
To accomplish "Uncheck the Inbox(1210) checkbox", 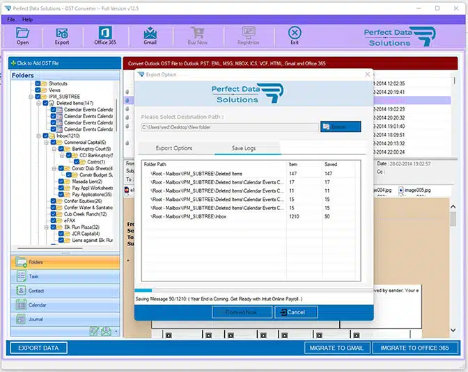I will (x=45, y=136).
